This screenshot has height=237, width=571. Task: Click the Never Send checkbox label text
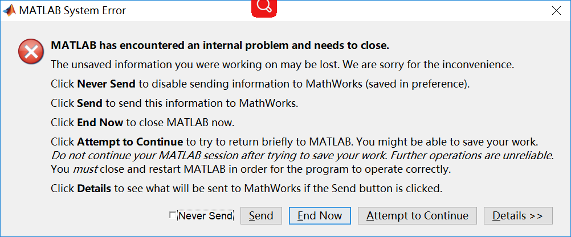tap(205, 215)
